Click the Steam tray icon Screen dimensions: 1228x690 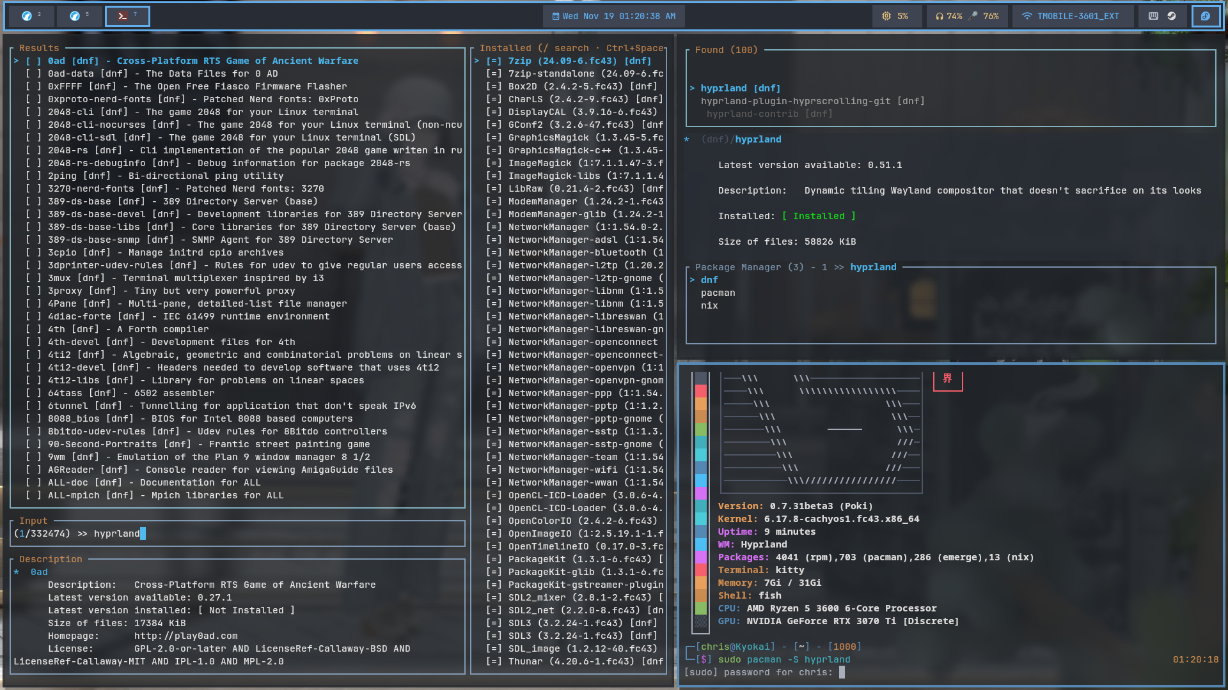click(x=1172, y=16)
